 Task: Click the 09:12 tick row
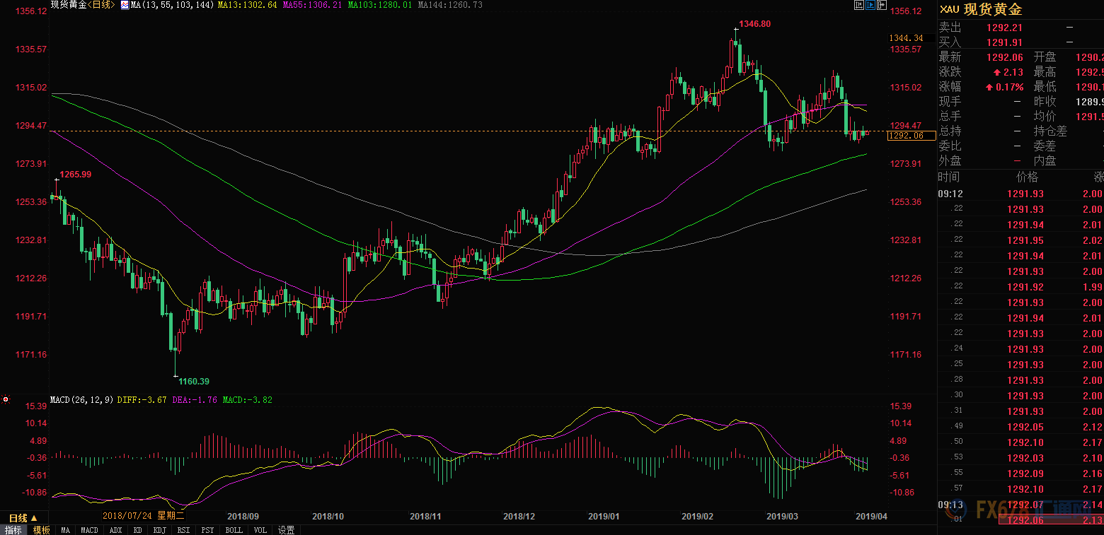click(x=1020, y=194)
